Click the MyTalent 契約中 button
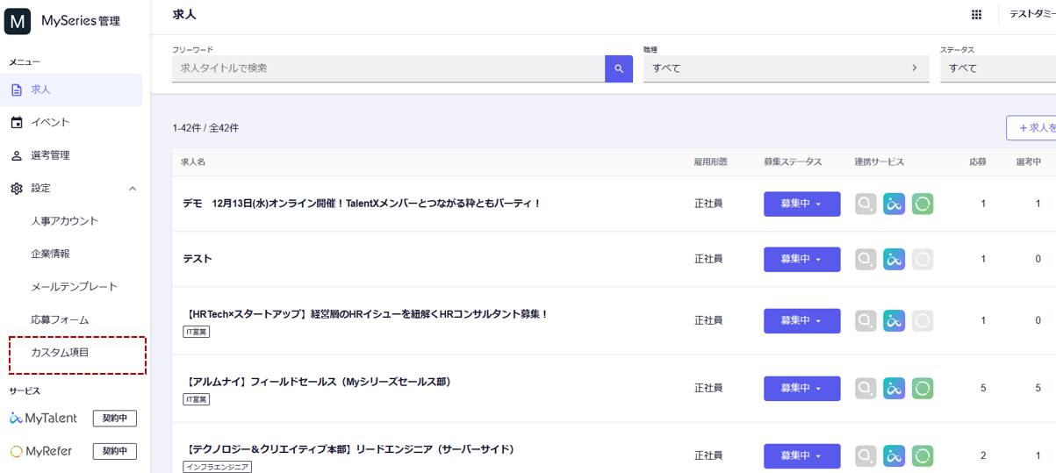The image size is (1056, 473). (x=115, y=419)
